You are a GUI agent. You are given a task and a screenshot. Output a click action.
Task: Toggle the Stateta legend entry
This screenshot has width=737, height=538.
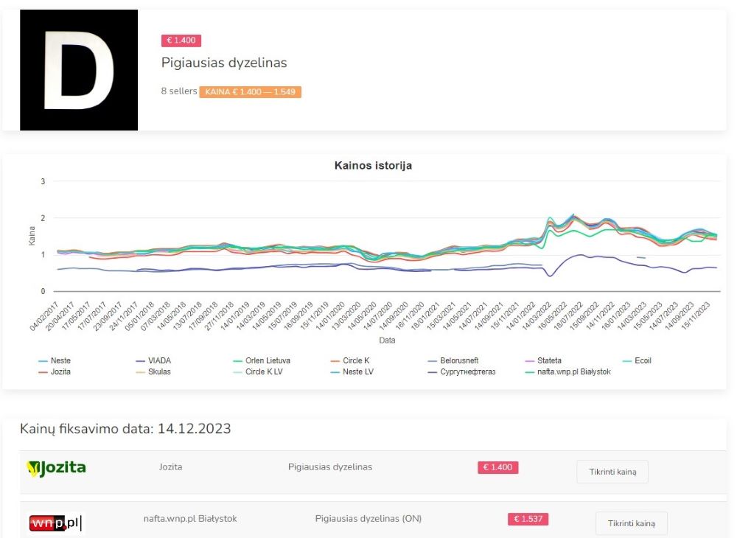coord(543,361)
